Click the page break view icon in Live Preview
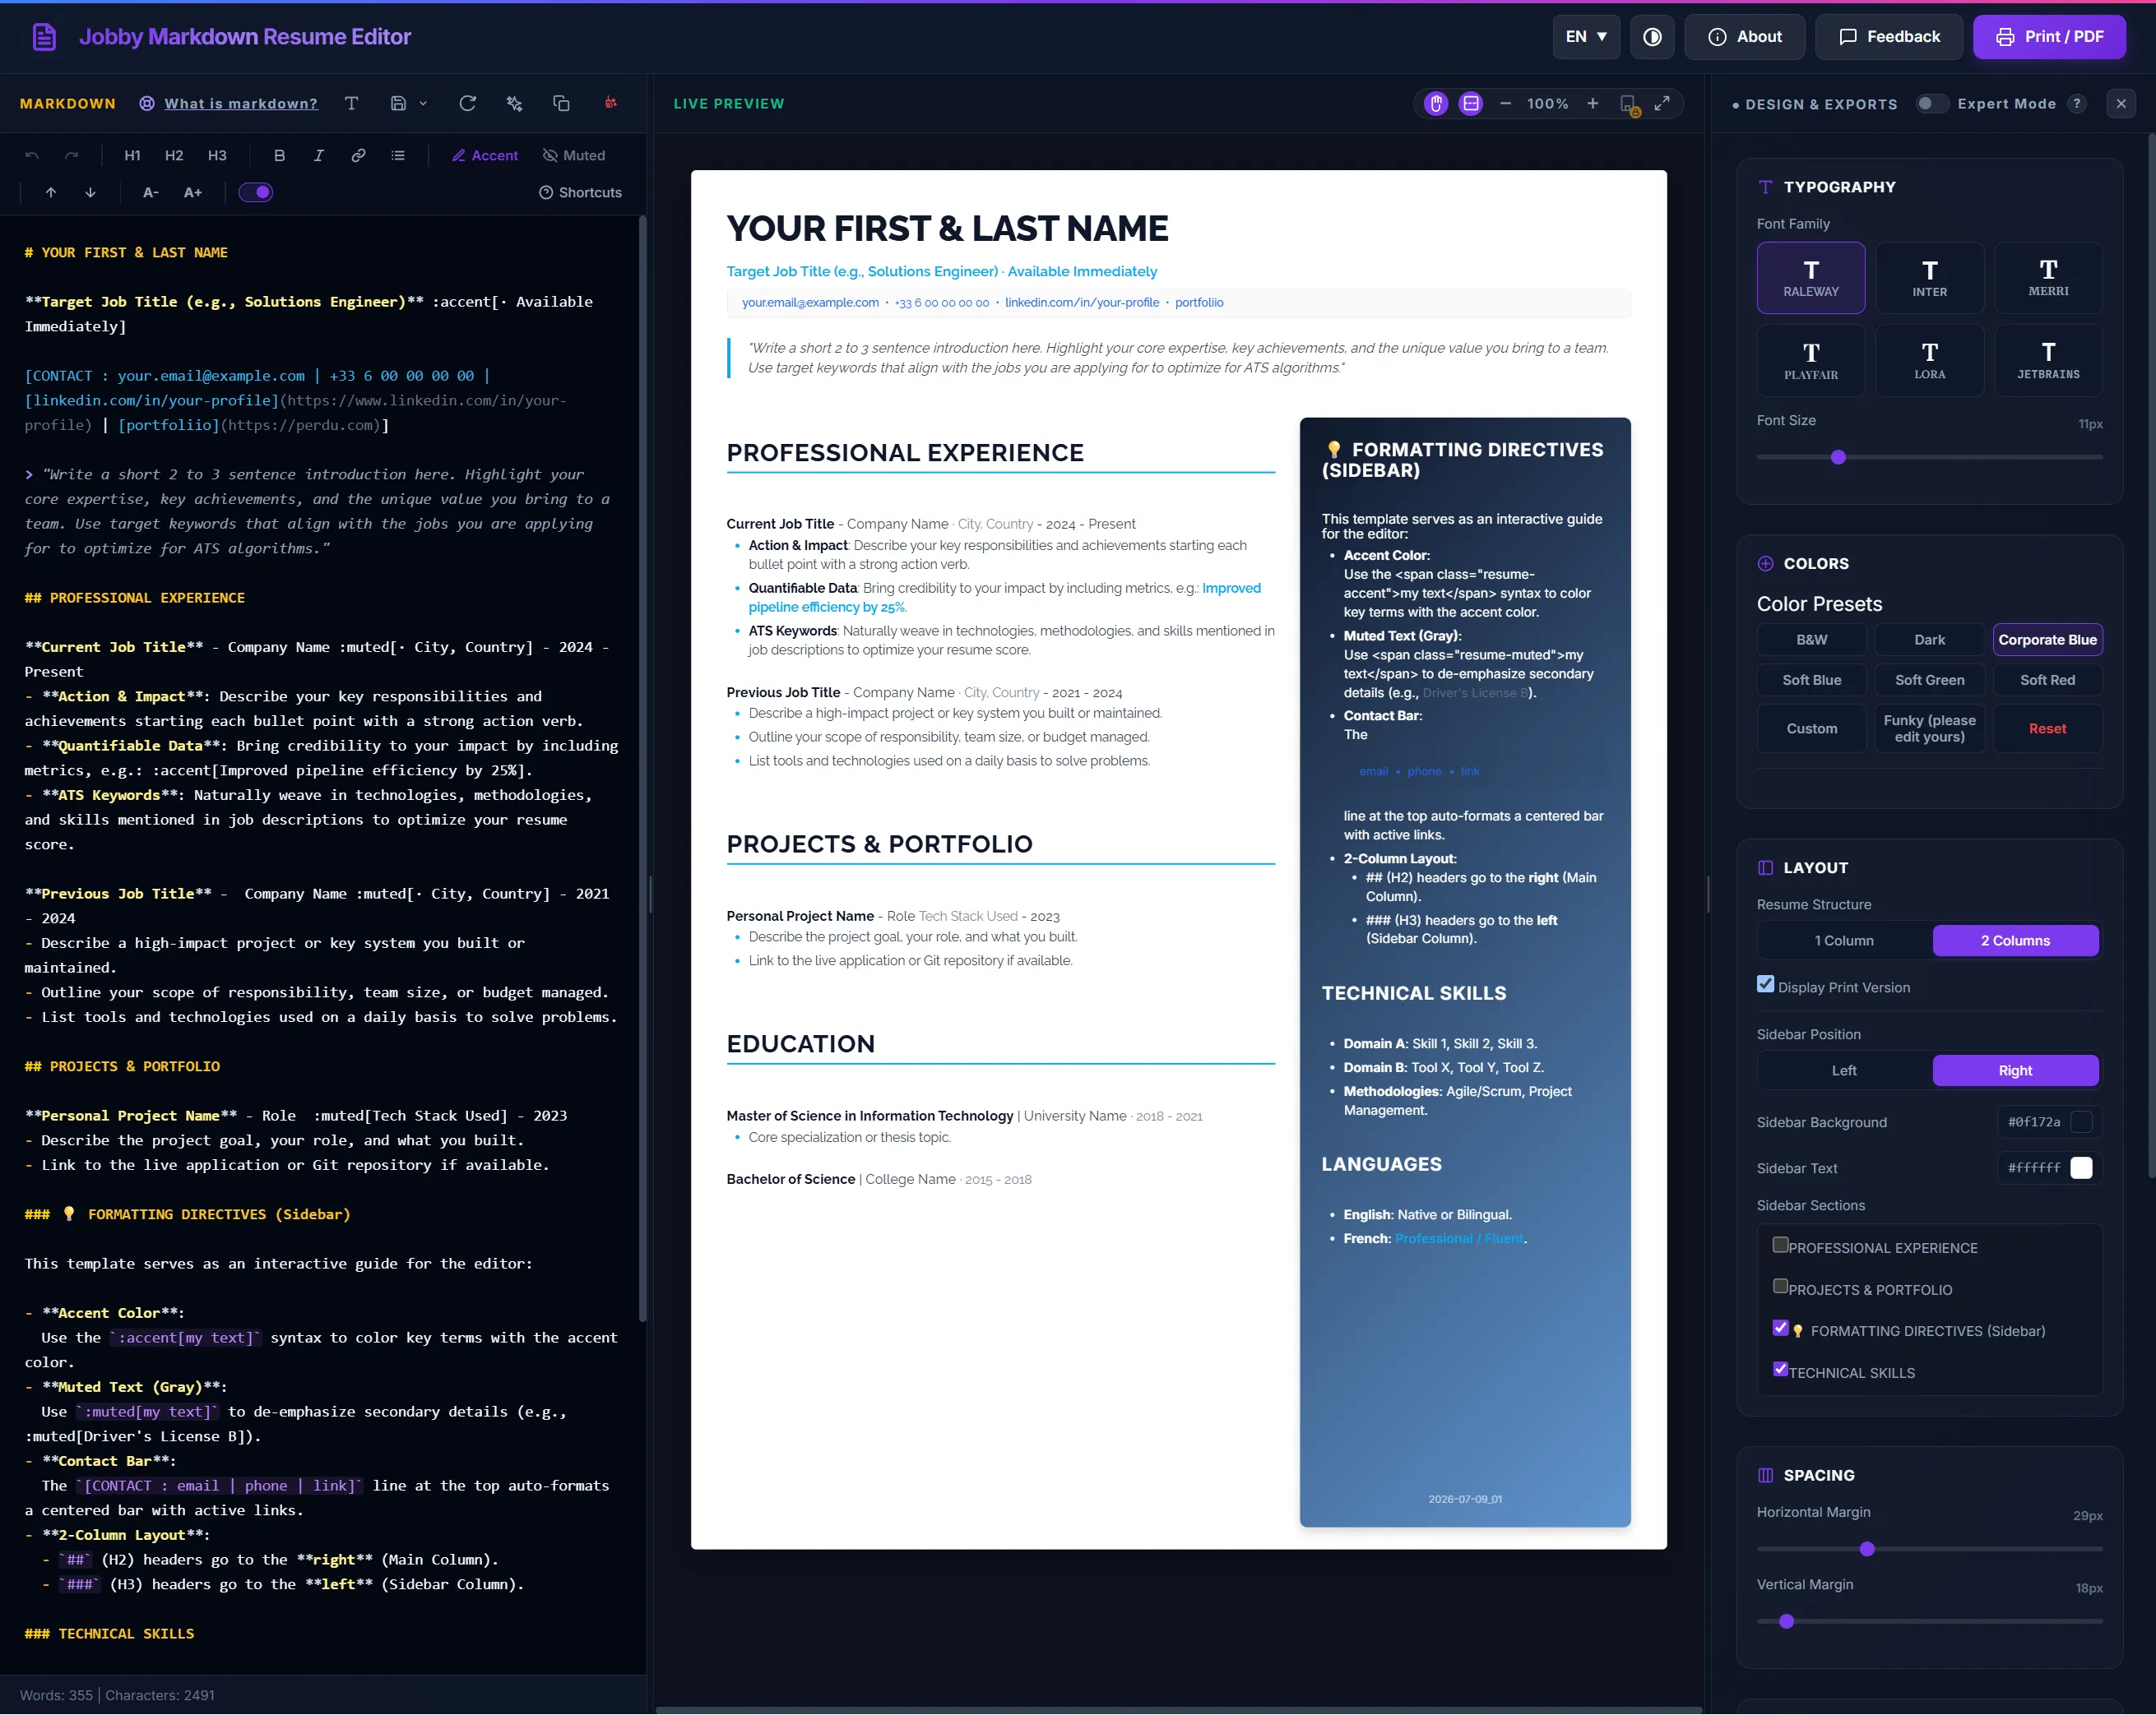 [x=1471, y=104]
